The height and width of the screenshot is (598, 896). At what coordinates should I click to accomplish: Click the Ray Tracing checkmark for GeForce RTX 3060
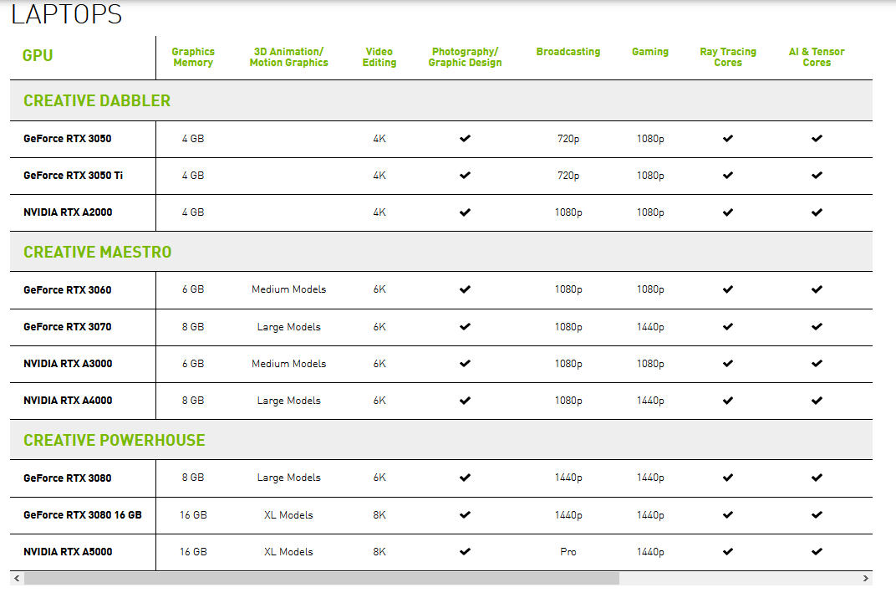coord(727,289)
